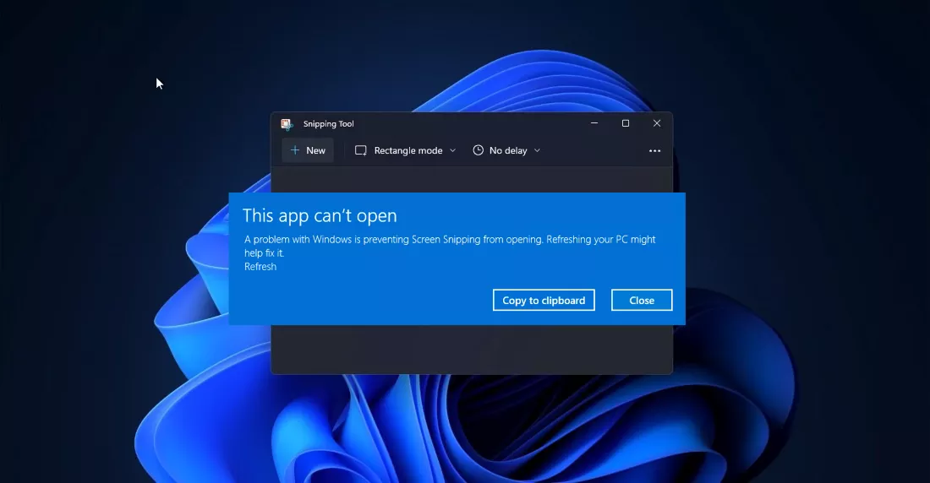Image resolution: width=930 pixels, height=483 pixels.
Task: Click the Snipping Tool app icon
Action: [x=287, y=124]
